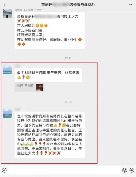The width and height of the screenshot is (136, 177).
Task: Select the long 也非常感谢 message bubble
Action: (50, 134)
